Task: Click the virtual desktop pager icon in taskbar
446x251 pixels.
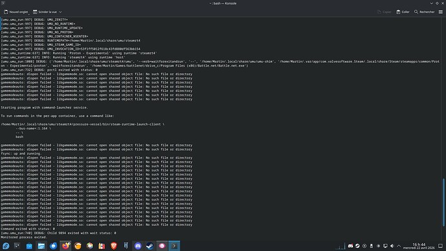Action: pyautogui.click(x=17, y=246)
